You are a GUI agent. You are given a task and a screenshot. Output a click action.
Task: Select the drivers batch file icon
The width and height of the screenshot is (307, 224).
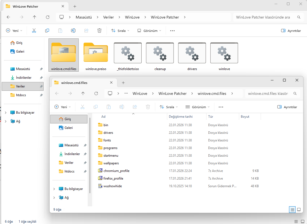(x=192, y=55)
